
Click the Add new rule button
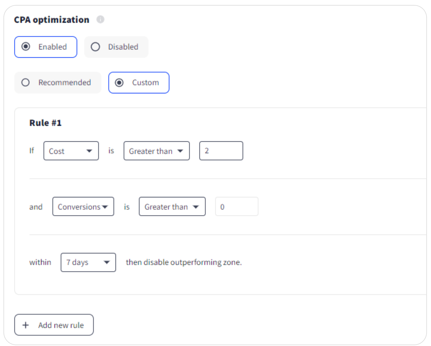point(54,325)
